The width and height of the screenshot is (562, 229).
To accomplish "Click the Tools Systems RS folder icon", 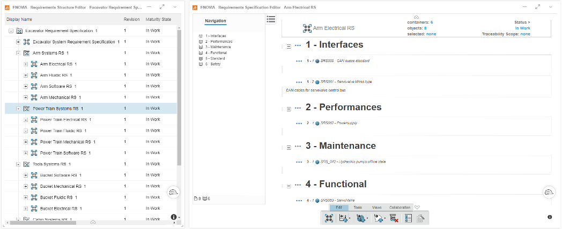I will coord(26,164).
